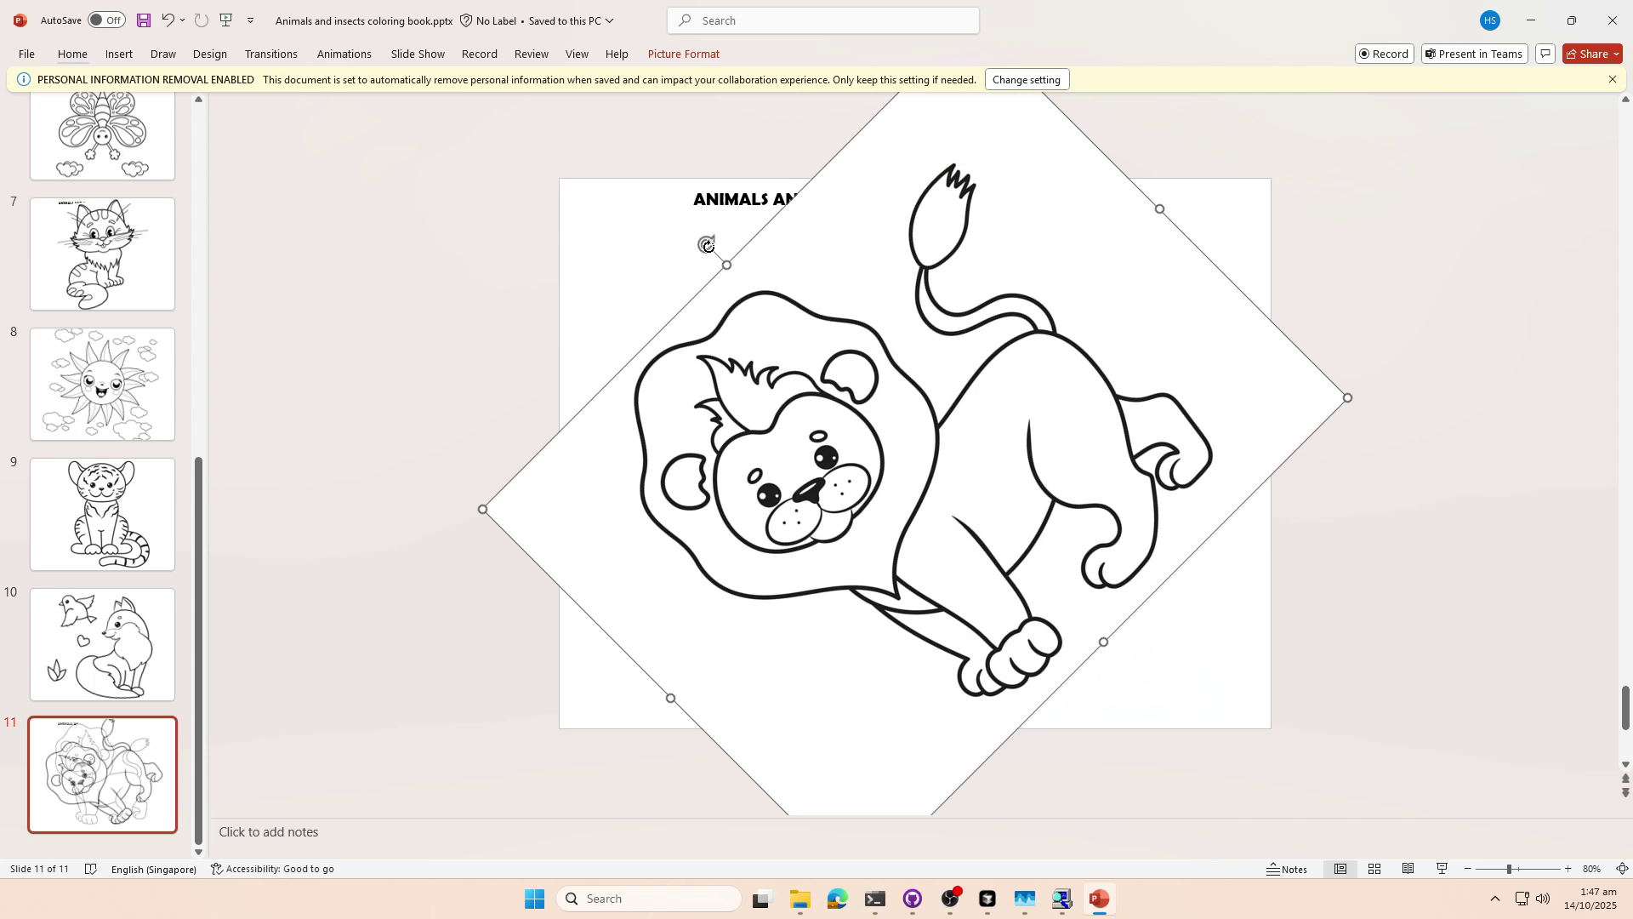Select the Slide Sorter view icon

[1374, 869]
